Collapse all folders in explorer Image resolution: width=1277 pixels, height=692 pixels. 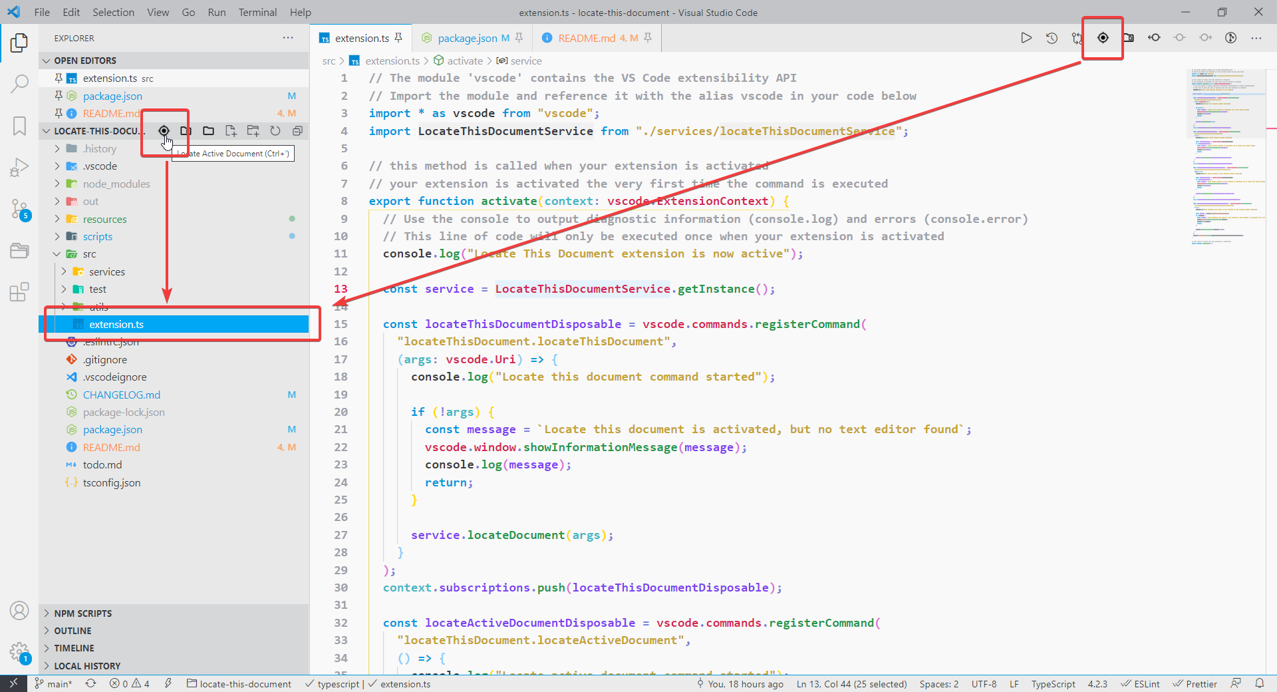click(297, 130)
